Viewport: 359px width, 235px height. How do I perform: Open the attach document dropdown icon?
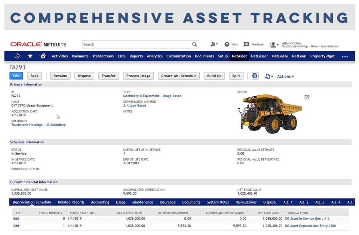tap(269, 77)
